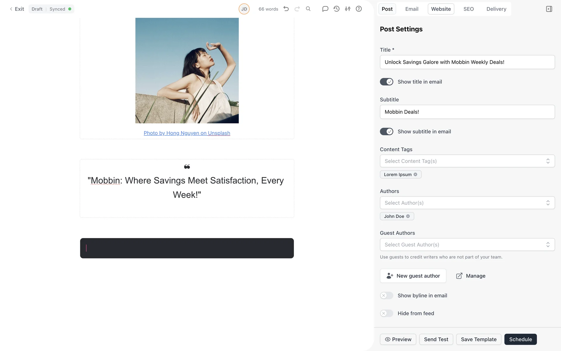Open the Guest Authors dropdown
The image size is (561, 351).
tap(467, 245)
